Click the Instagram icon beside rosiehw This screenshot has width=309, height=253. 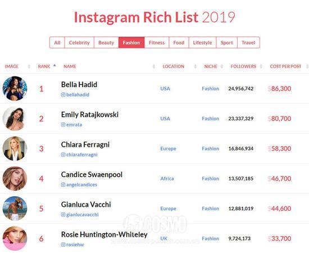63,245
